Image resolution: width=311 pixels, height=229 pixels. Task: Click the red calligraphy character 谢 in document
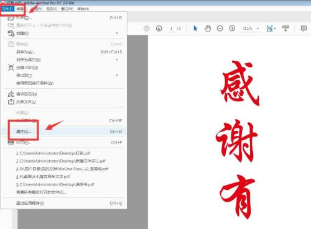(236, 141)
